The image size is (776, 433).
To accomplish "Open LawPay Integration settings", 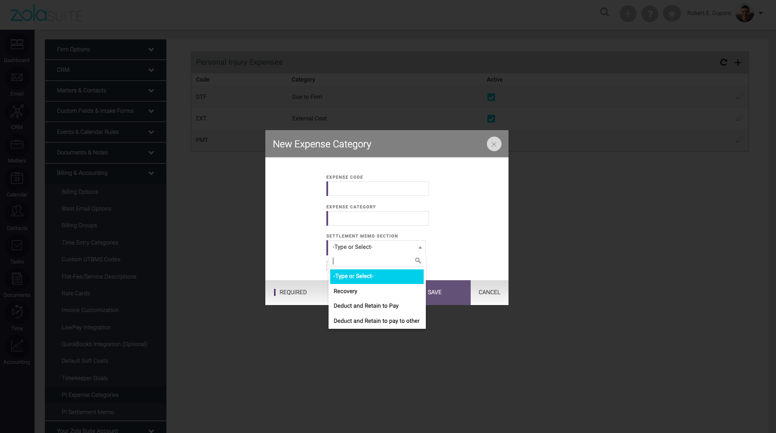I will [x=86, y=327].
